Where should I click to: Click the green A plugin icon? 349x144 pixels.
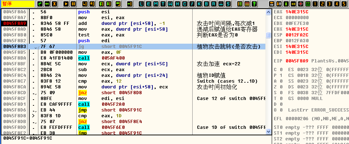(x=286, y=4)
